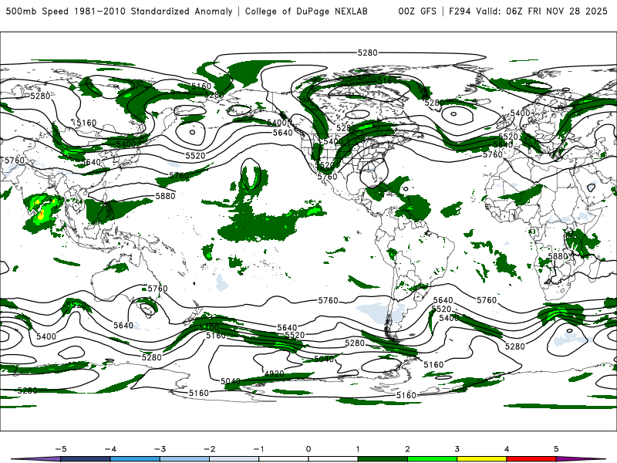Click the '500mb Speed 1981-2010 Standardized Anomaly' title text
The width and height of the screenshot is (617, 463).
pyautogui.click(x=119, y=11)
